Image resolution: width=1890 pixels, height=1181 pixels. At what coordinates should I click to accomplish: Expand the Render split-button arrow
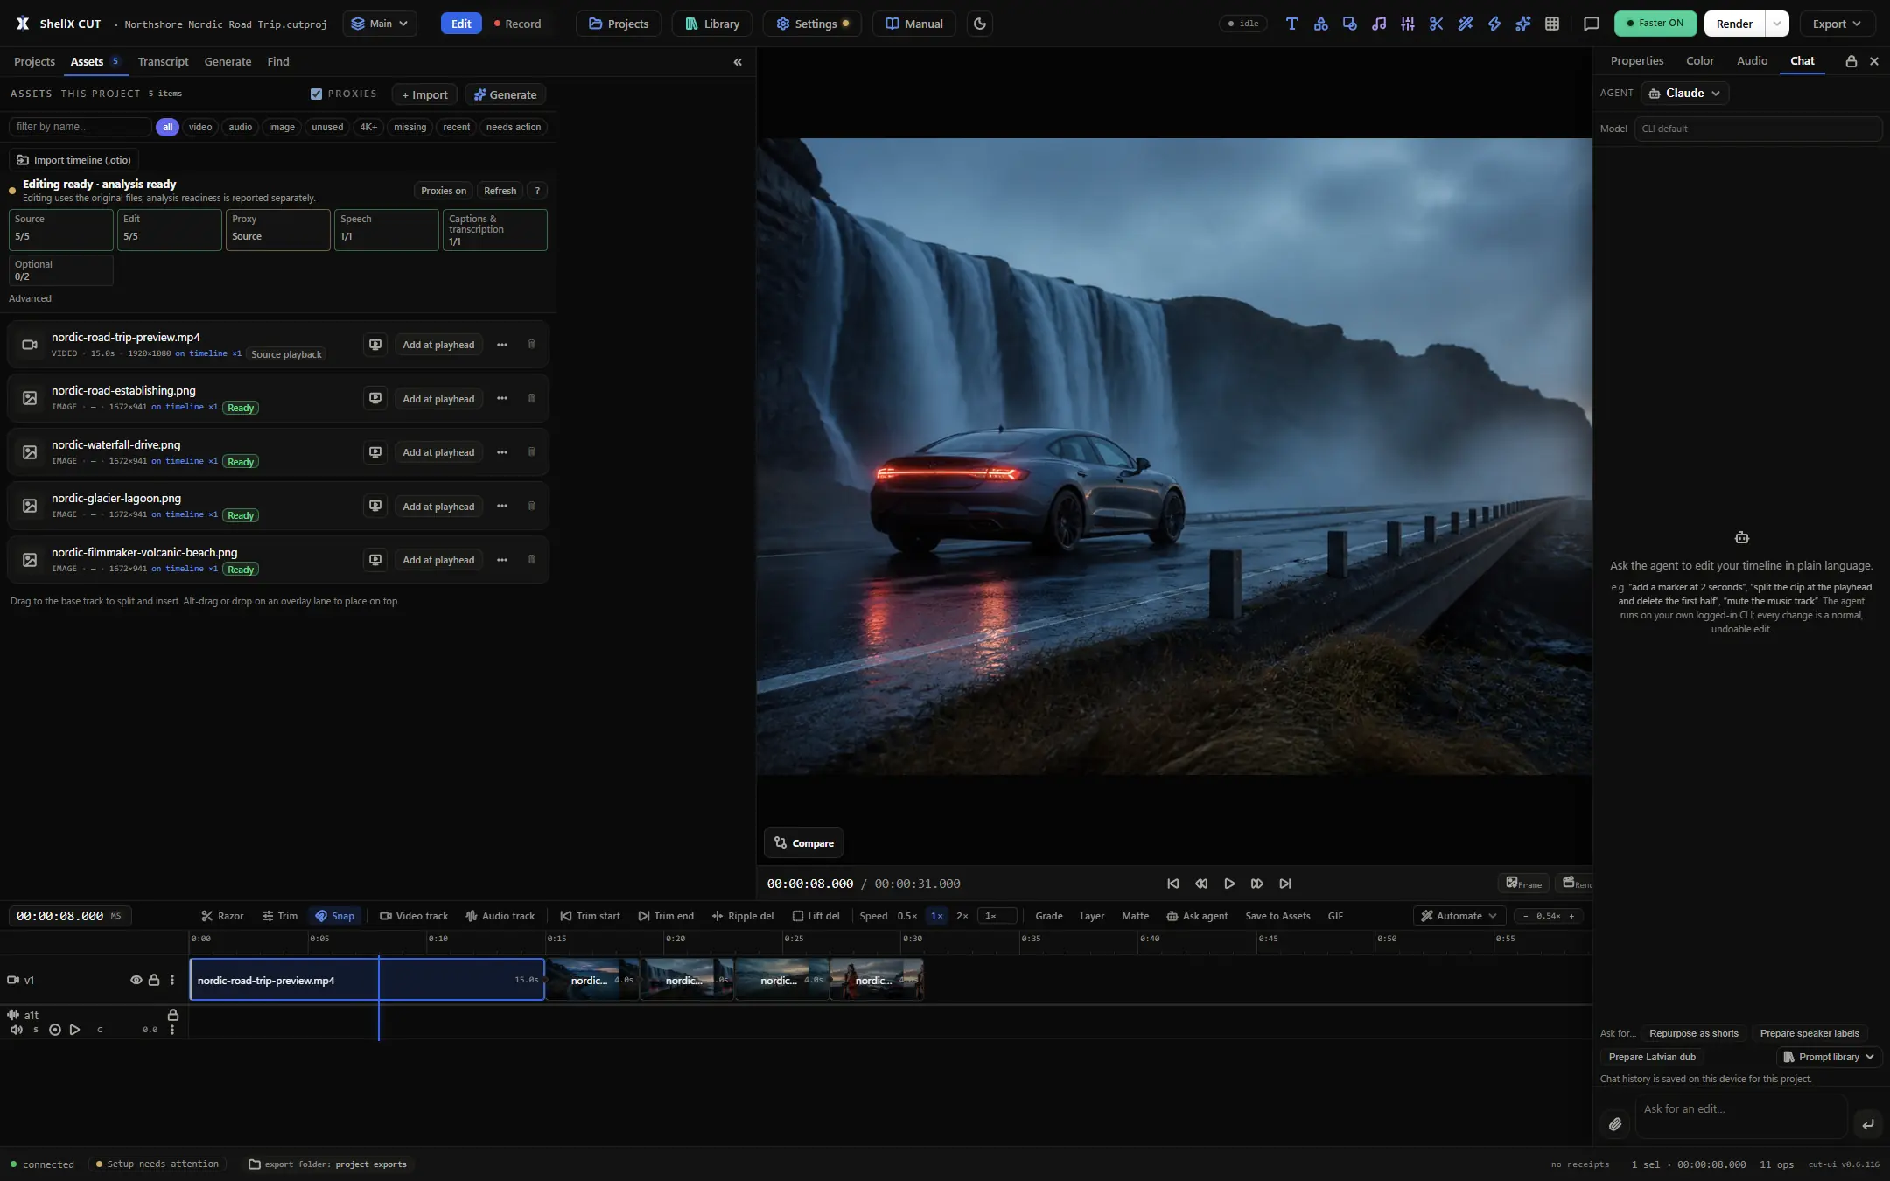1776,24
